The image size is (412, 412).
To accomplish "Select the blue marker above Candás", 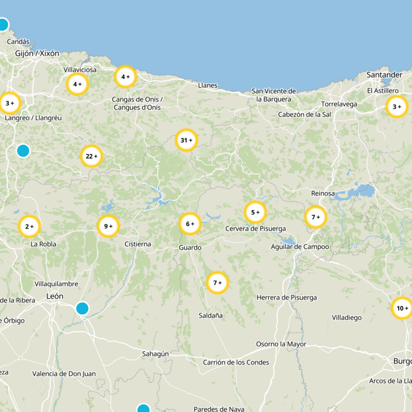I will click(x=3, y=24).
